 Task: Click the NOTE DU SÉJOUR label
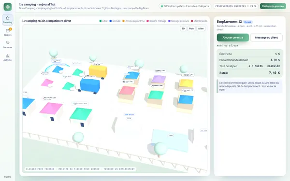click(228, 46)
